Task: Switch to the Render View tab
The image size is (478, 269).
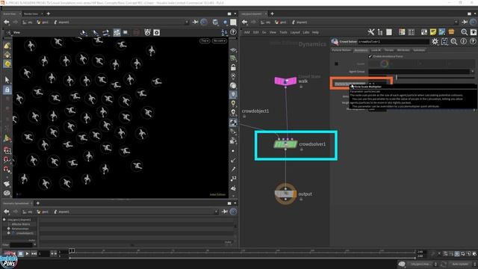Action: (31, 13)
